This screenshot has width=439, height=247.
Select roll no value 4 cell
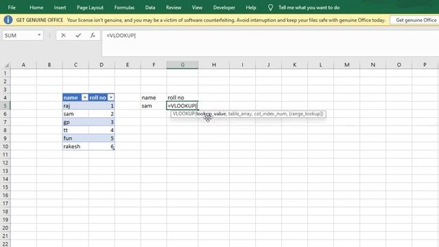[102, 130]
